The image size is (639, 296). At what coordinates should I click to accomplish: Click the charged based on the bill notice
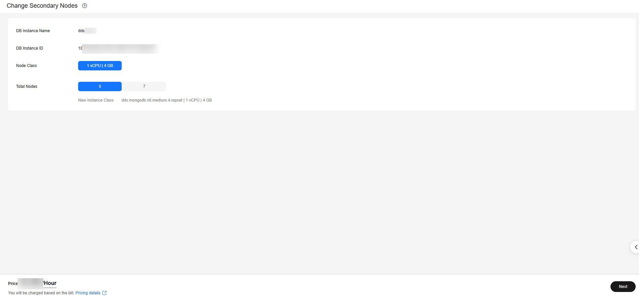(x=41, y=293)
